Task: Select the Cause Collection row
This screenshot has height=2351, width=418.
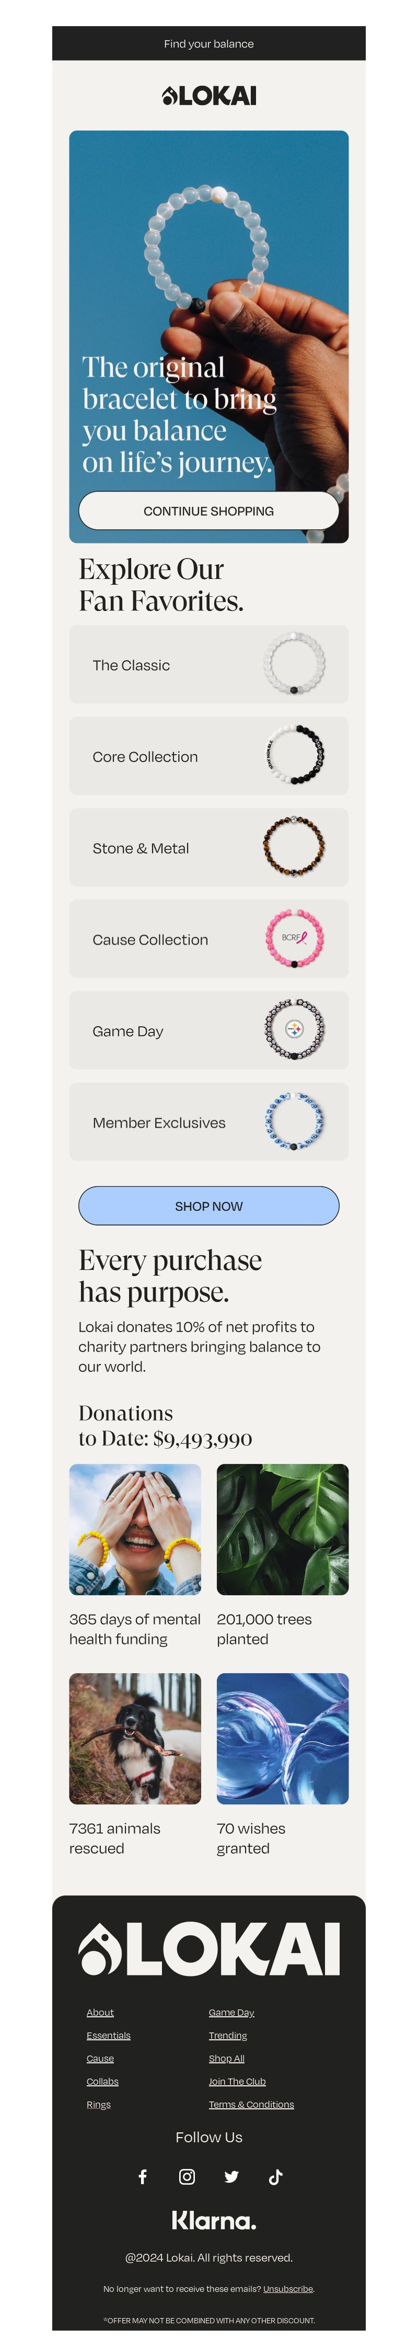Action: (x=209, y=938)
